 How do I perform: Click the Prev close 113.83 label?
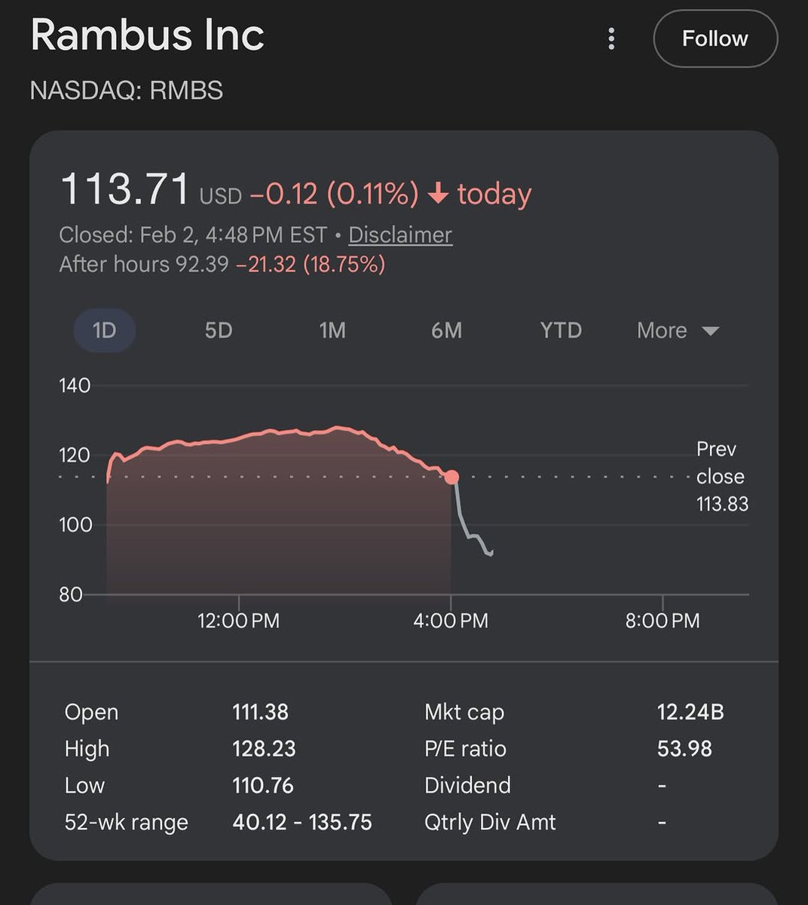pyautogui.click(x=722, y=477)
